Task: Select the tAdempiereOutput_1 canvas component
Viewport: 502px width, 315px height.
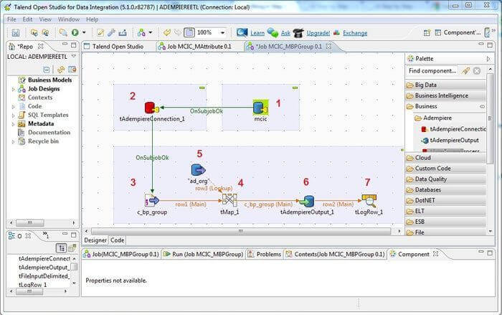Action: pos(307,200)
